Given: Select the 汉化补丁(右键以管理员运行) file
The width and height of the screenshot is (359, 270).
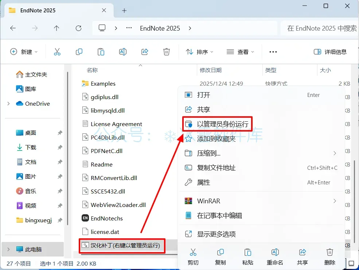Looking at the screenshot, I should point(121,245).
